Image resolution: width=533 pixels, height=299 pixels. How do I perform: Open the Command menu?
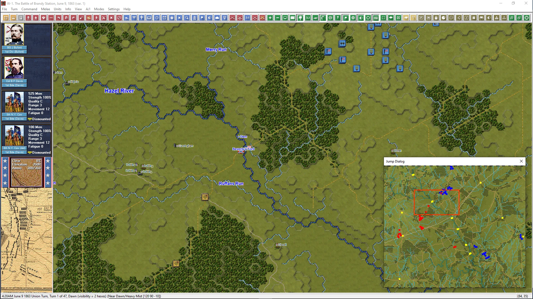tap(29, 9)
